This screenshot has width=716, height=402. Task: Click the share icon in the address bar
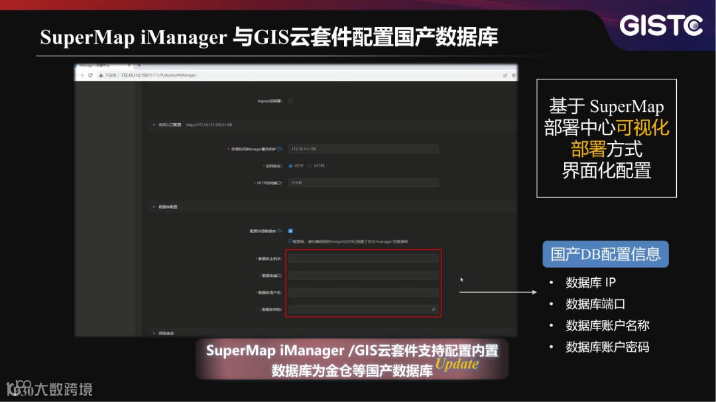coord(505,75)
